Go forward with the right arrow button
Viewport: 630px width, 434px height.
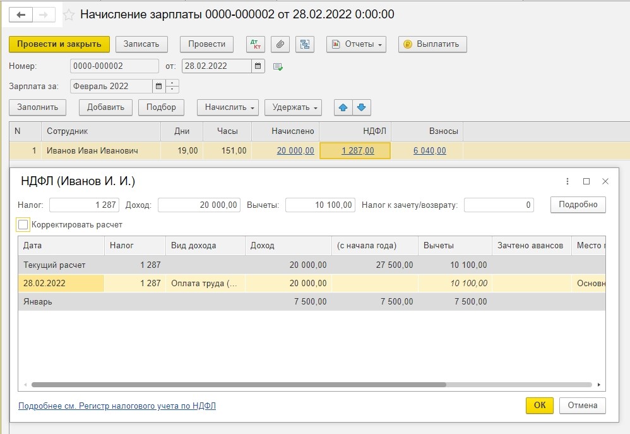(x=44, y=15)
